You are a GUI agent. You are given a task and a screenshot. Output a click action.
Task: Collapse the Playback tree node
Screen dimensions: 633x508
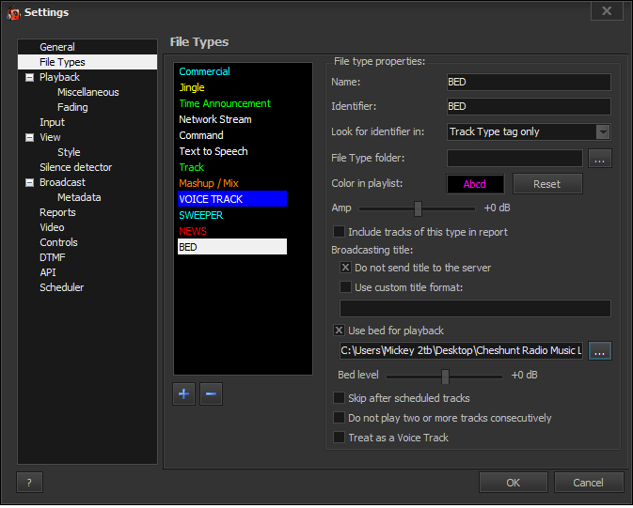coord(29,78)
